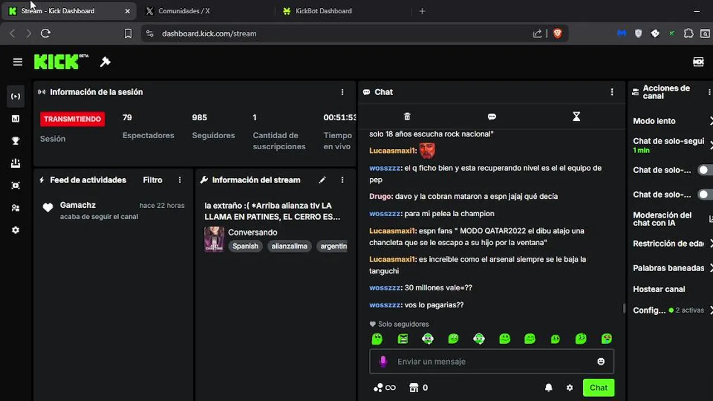Open chat settings gear below message box
713x401 pixels.
point(569,388)
